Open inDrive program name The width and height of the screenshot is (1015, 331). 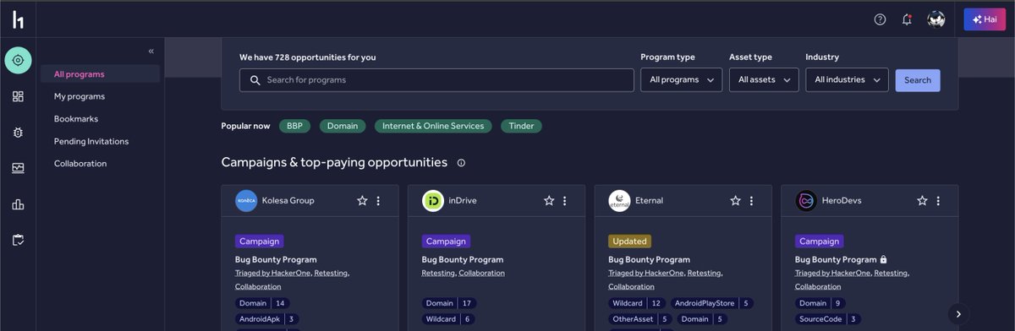[463, 201]
